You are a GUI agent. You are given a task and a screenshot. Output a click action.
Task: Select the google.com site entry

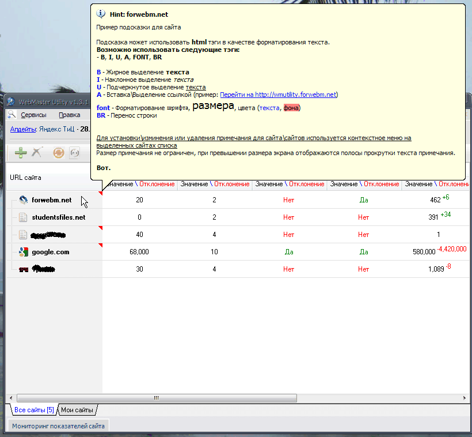50,252
